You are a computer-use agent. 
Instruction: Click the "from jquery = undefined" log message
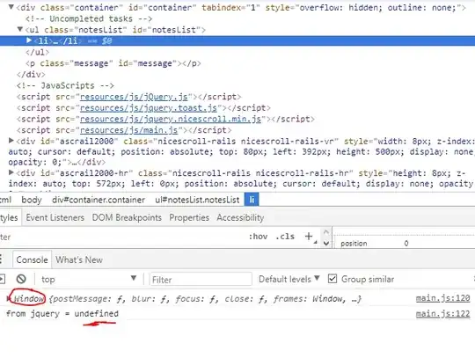pos(62,314)
